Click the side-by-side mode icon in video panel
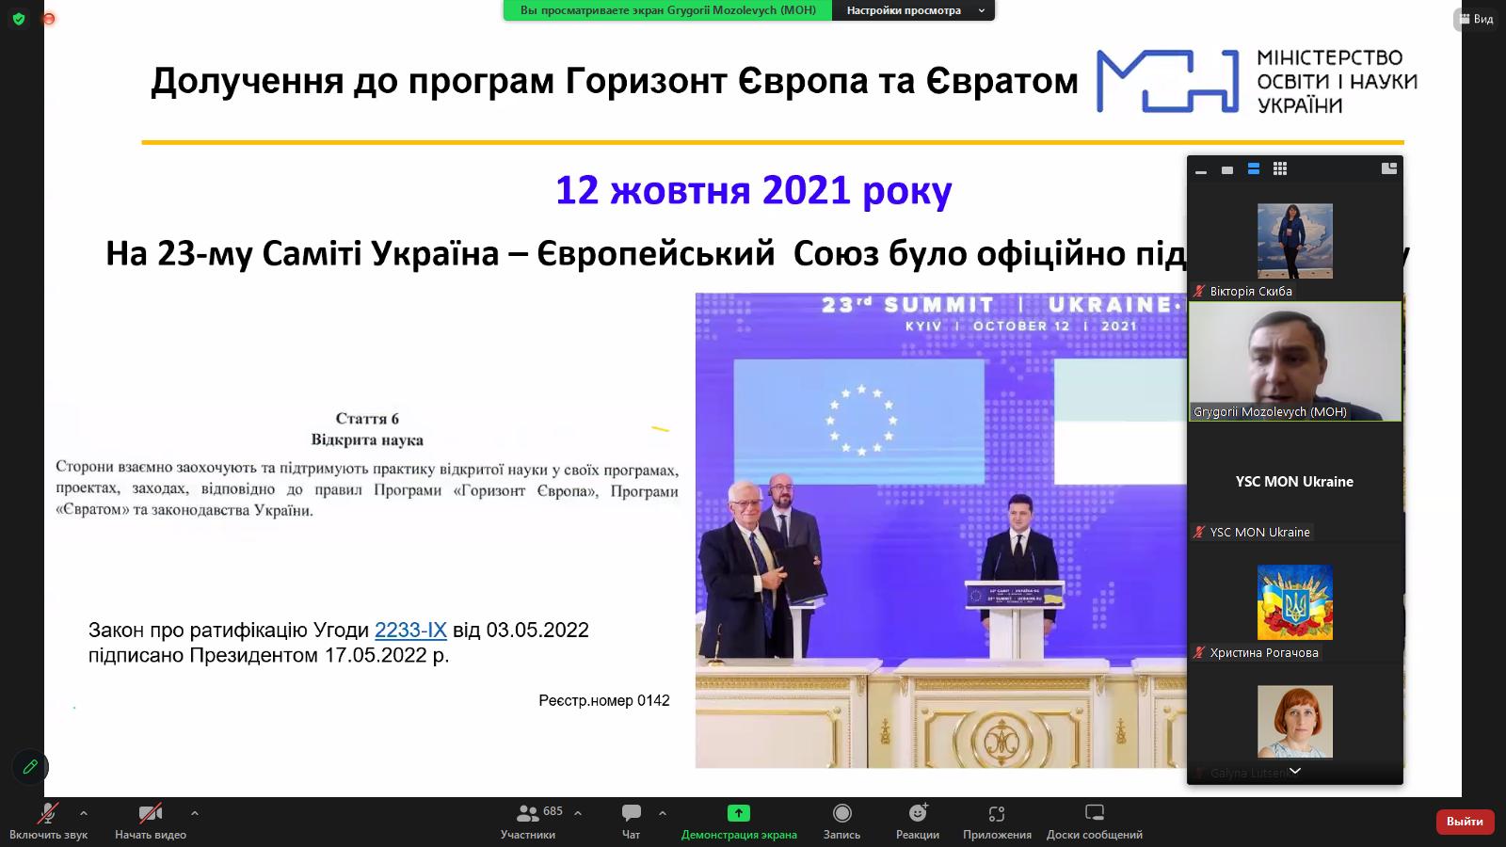Screen dimensions: 1506x847 click(x=1388, y=169)
